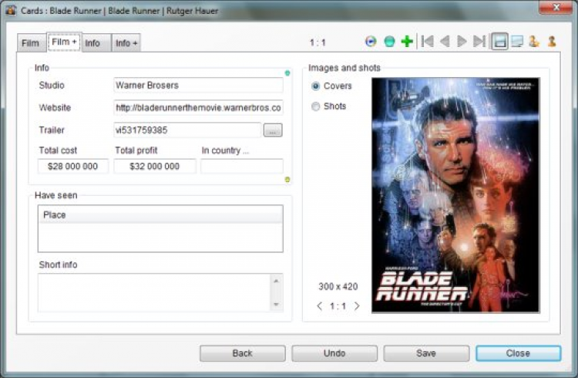Viewport: 578px width, 378px height.
Task: Click the person with star icon
Action: pyautogui.click(x=534, y=42)
